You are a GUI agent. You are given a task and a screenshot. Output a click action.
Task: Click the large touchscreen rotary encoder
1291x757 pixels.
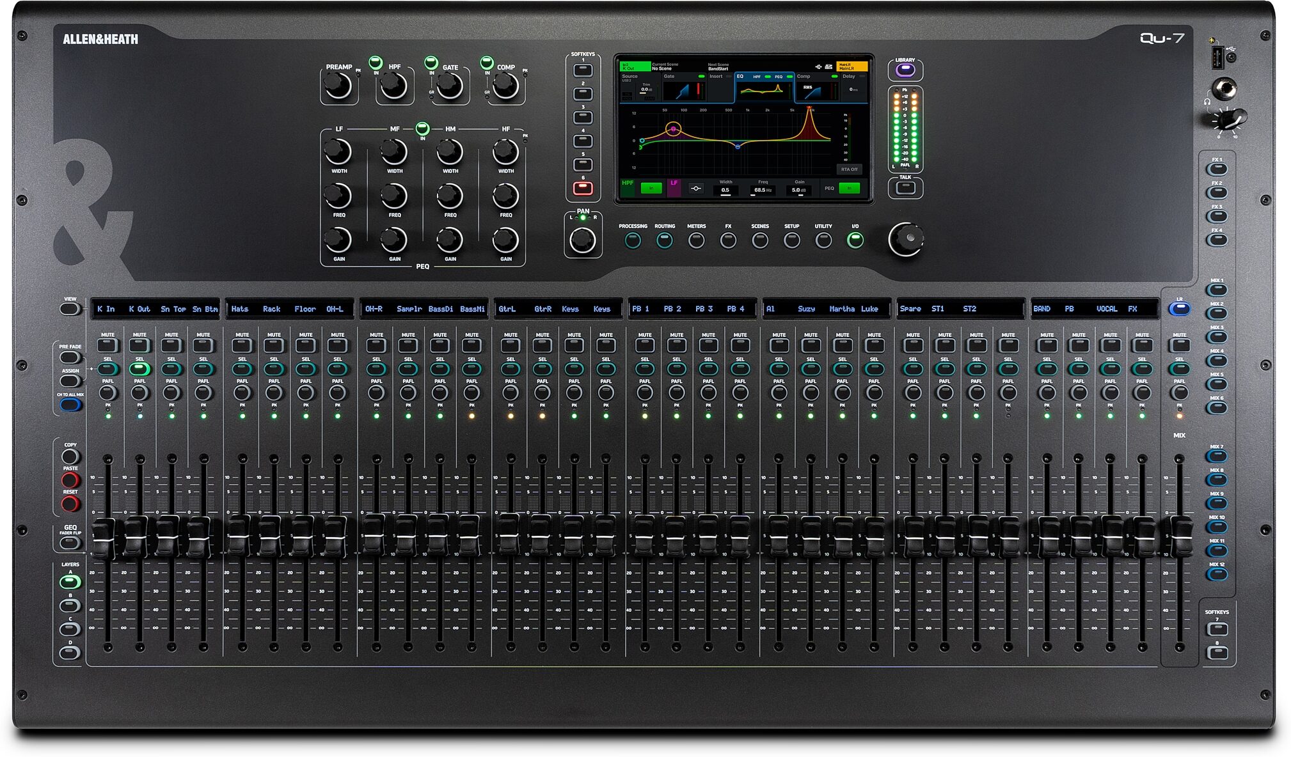(x=906, y=239)
